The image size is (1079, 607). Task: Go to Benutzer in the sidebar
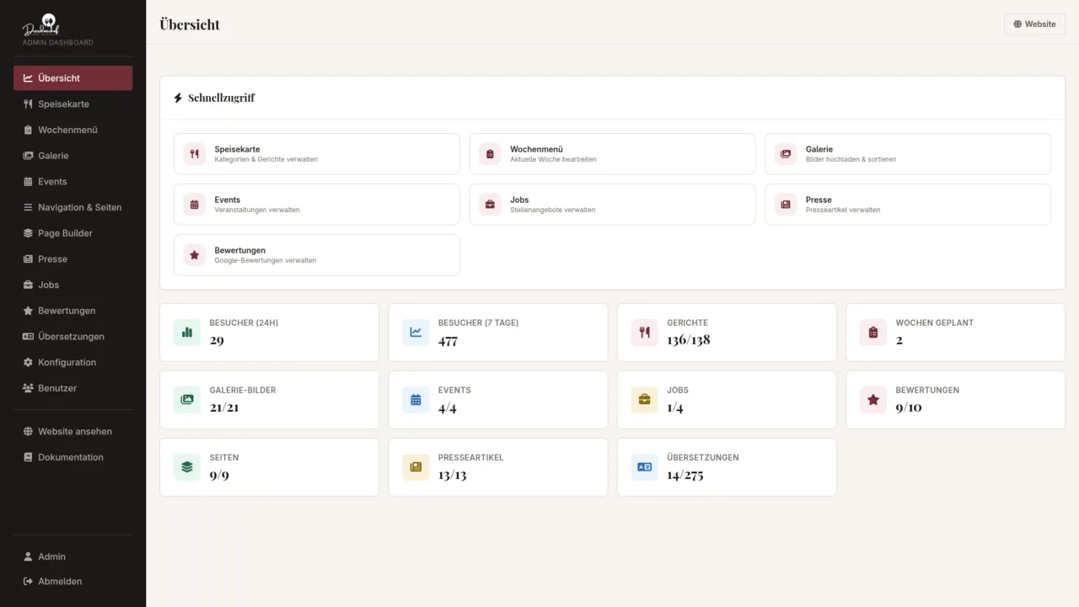click(72, 388)
